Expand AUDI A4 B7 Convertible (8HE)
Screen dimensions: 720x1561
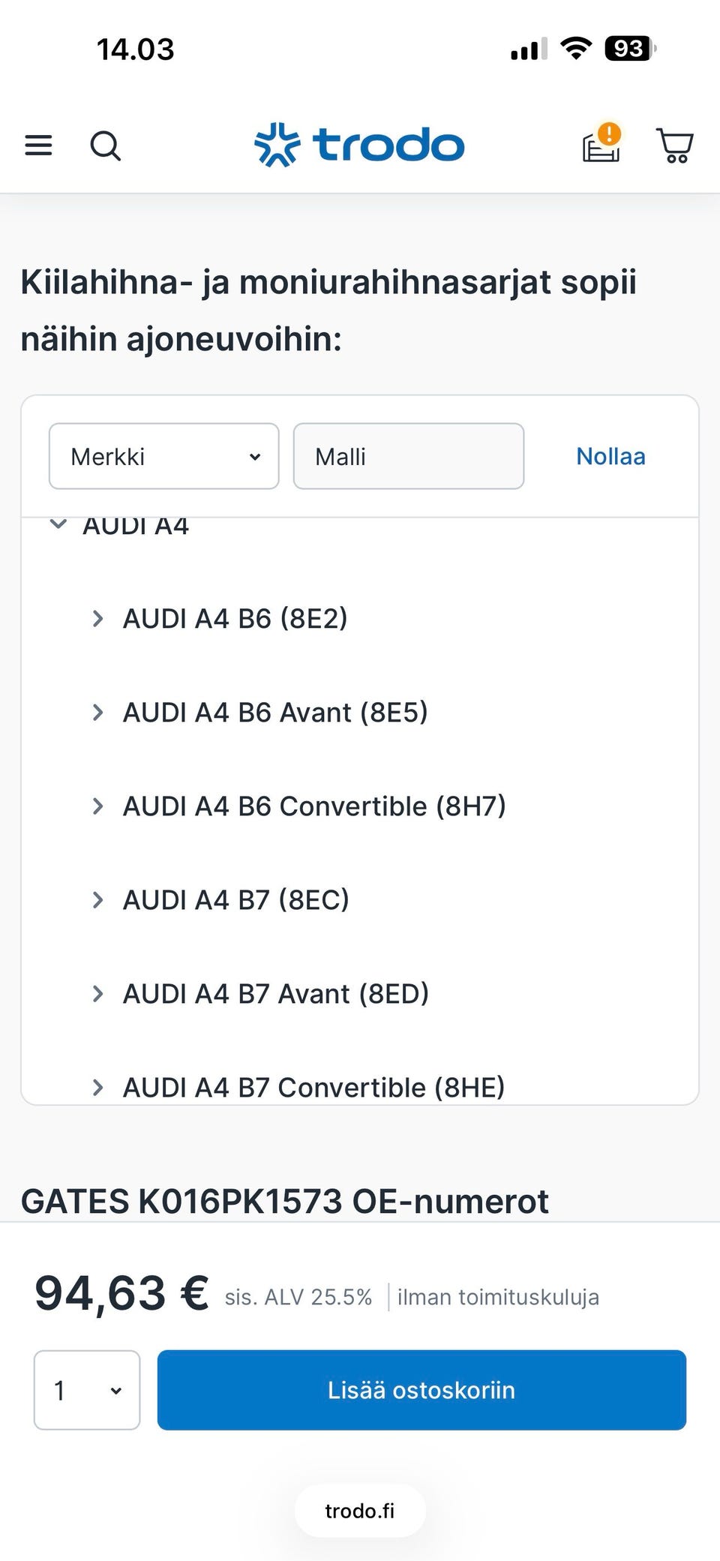[97, 1088]
